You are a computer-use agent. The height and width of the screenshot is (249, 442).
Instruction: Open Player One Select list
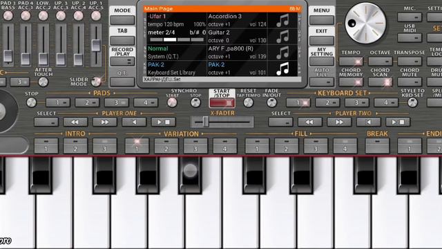tap(46, 122)
